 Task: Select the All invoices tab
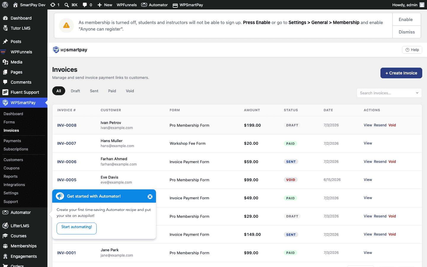(59, 91)
